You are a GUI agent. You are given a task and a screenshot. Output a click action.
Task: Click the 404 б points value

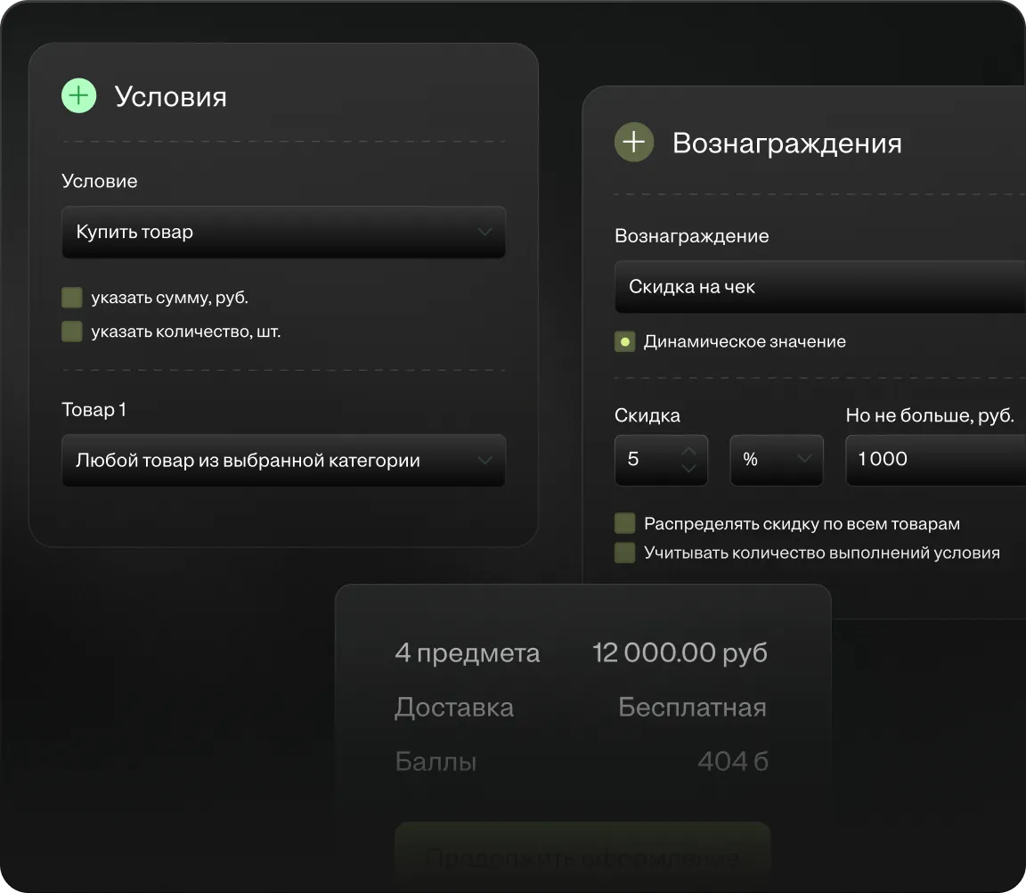732,762
